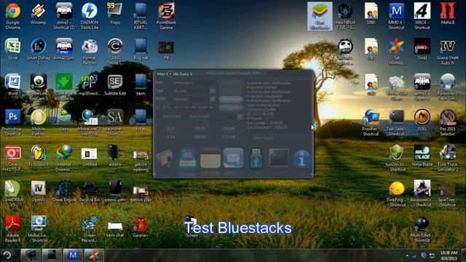Open the Google Chrome desktop icon
466x262 pixels.
click(x=13, y=16)
